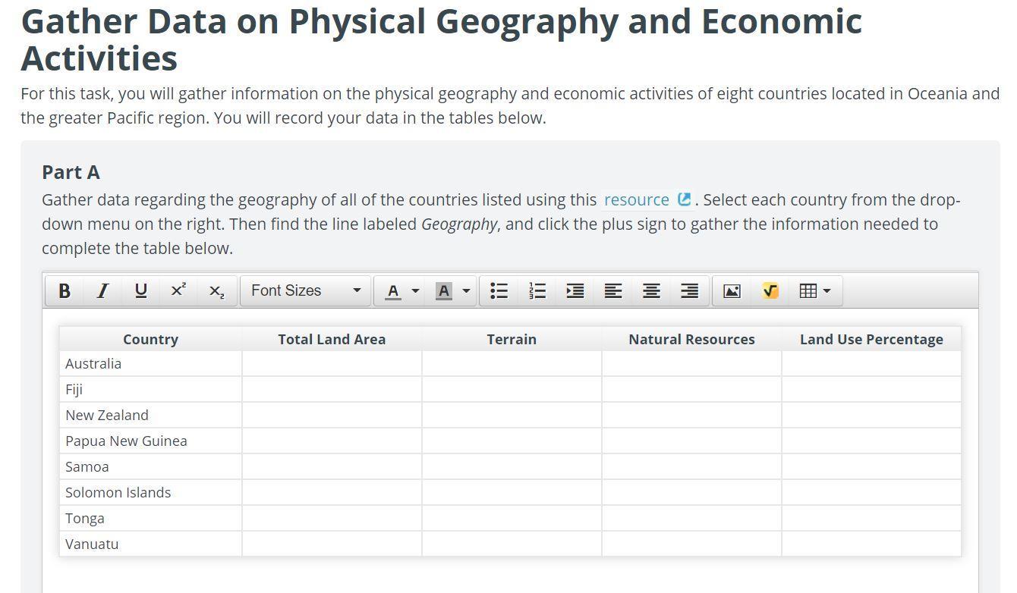
Task: Toggle bold formatting
Action: (65, 291)
